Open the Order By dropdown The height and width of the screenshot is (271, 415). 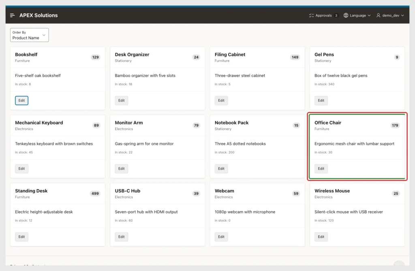(29, 35)
